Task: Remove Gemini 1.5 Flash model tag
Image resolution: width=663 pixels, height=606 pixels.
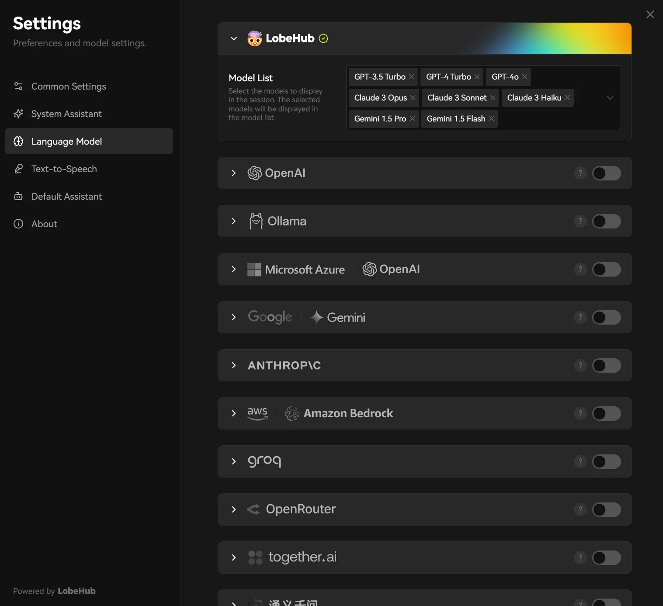Action: pyautogui.click(x=491, y=119)
